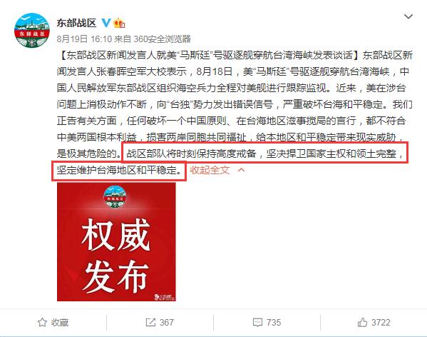Toggle the 收藏 favorite label
The height and width of the screenshot is (337, 427).
coord(60,323)
